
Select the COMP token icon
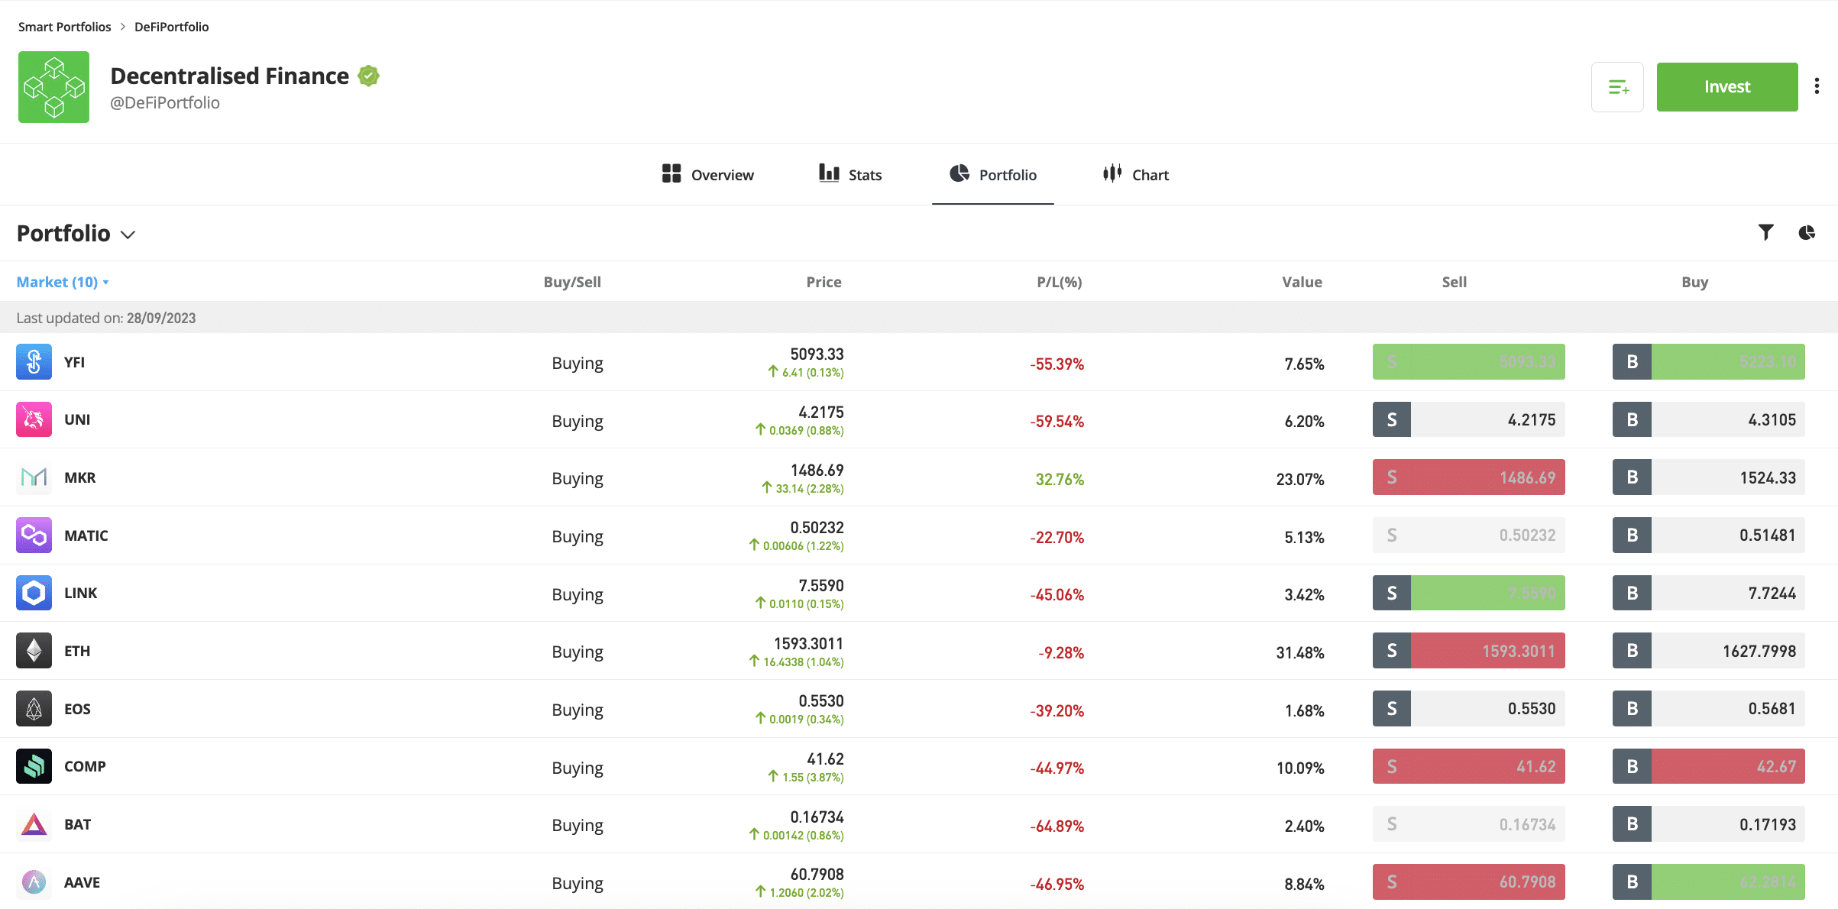[34, 766]
